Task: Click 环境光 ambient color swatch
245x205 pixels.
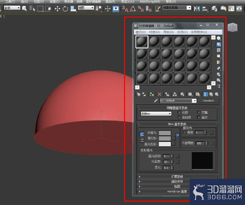Action: click(165, 133)
